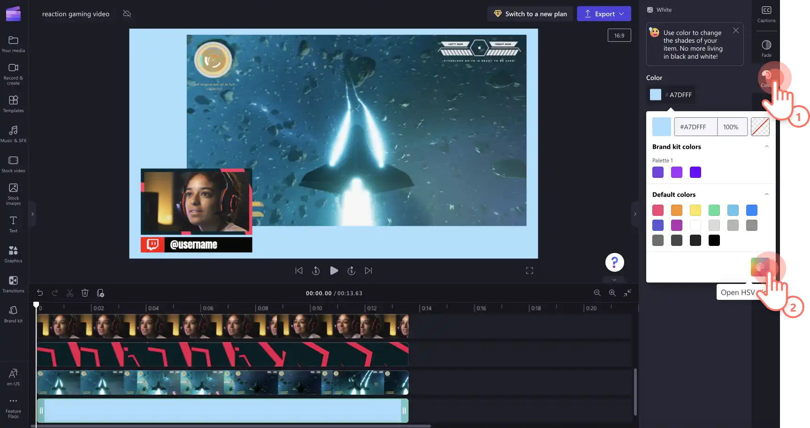Open the Transitions panel

(x=13, y=284)
